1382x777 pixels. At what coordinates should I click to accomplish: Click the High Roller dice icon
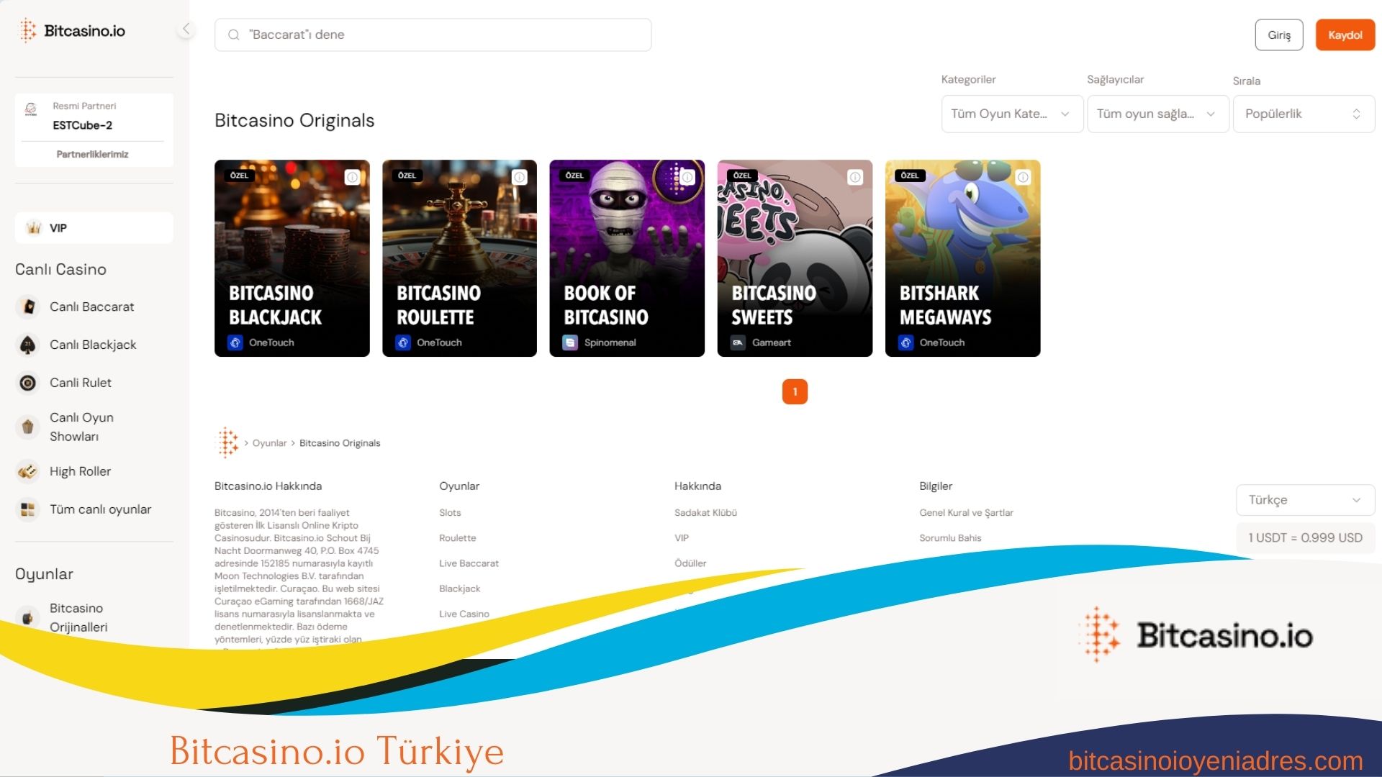click(x=27, y=471)
